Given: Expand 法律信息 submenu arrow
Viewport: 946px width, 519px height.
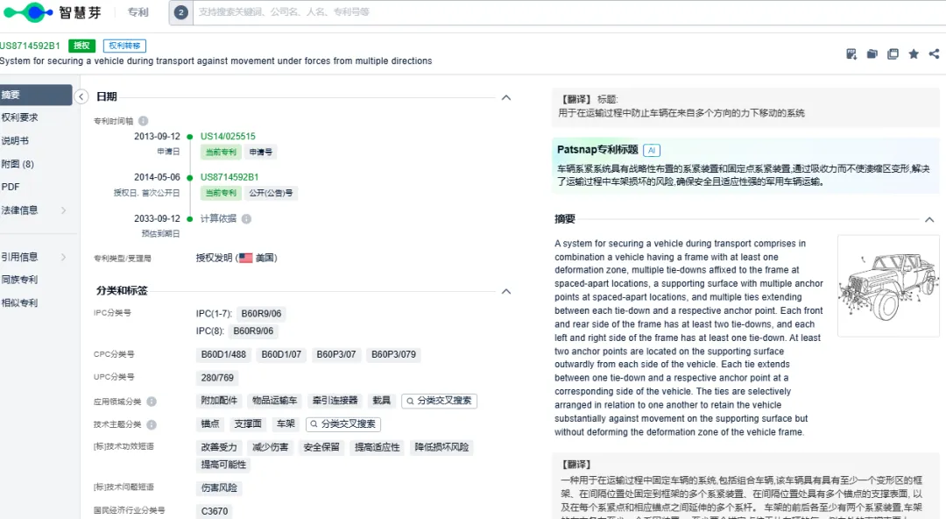Looking at the screenshot, I should [63, 210].
